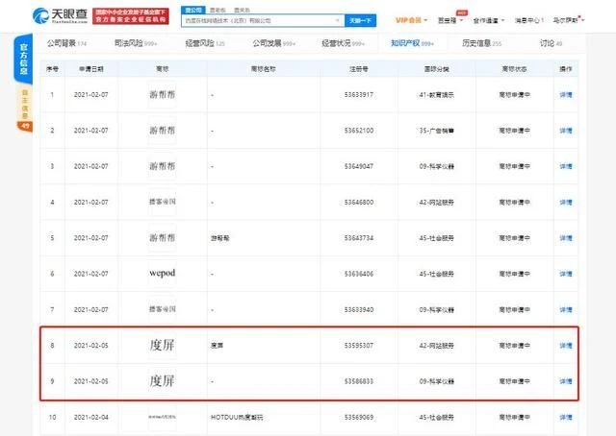Select the 自主信息 side tab with the 49 badge
This screenshot has height=436, width=616.
pos(24,109)
